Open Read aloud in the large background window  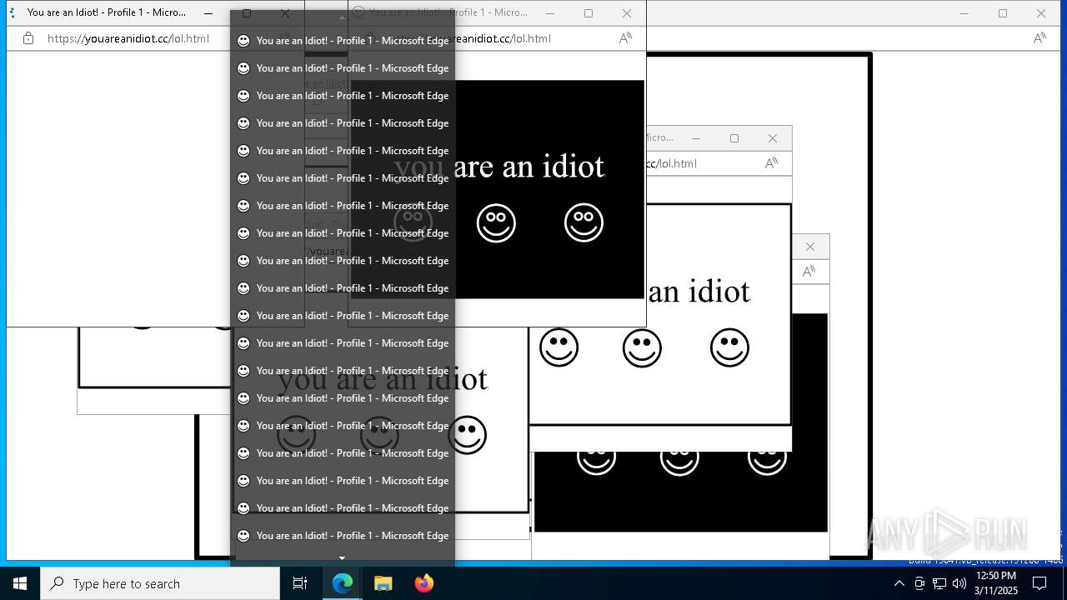[1039, 38]
